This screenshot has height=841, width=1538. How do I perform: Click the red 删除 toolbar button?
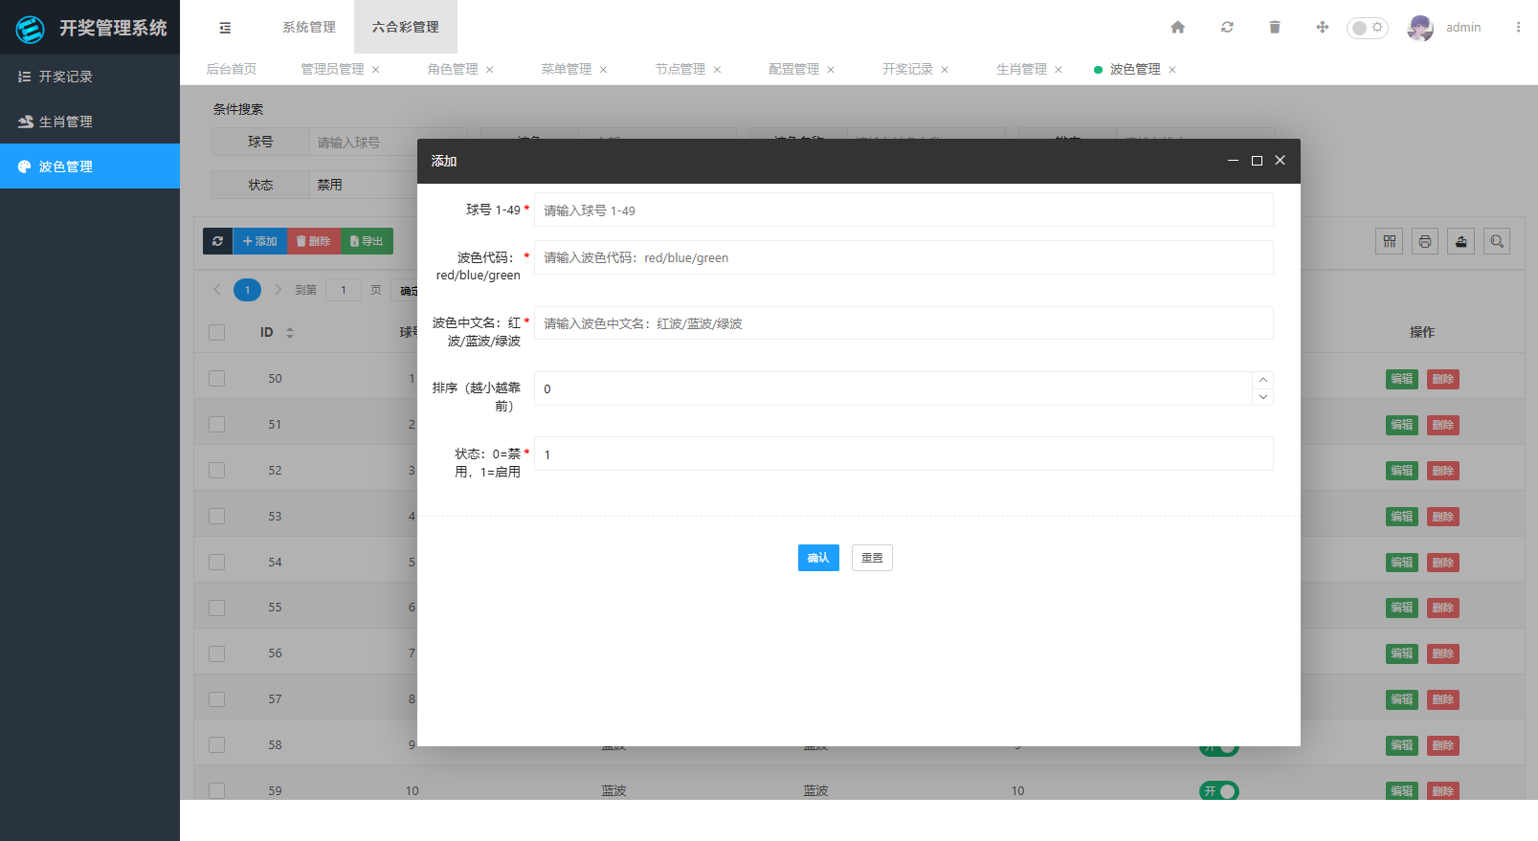(313, 241)
